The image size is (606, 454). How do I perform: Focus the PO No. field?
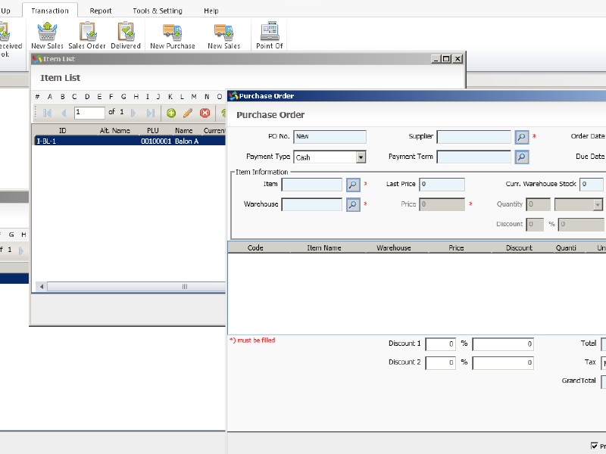pos(330,137)
